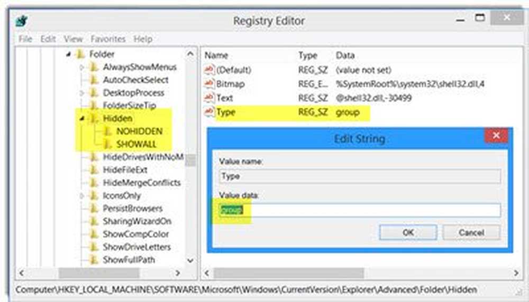Click tree pane scroll right arrow

point(178,273)
